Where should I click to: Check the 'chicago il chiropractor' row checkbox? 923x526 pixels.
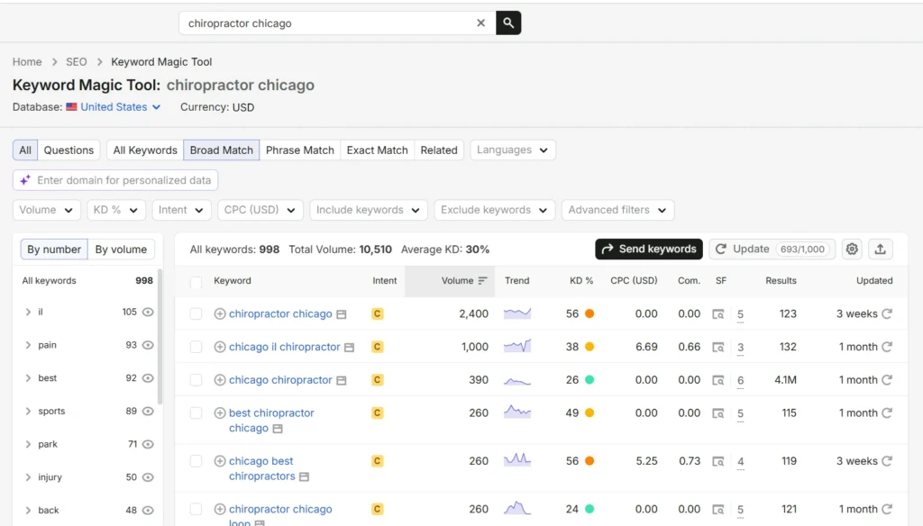pos(196,347)
